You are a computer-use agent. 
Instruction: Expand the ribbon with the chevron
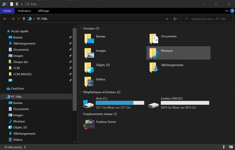pos(227,11)
